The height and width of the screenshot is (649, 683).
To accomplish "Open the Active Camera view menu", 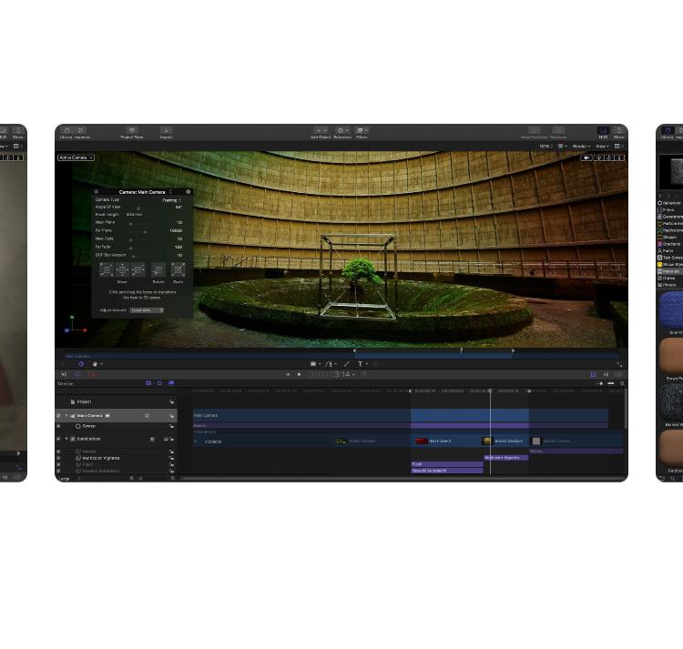I will (x=76, y=157).
